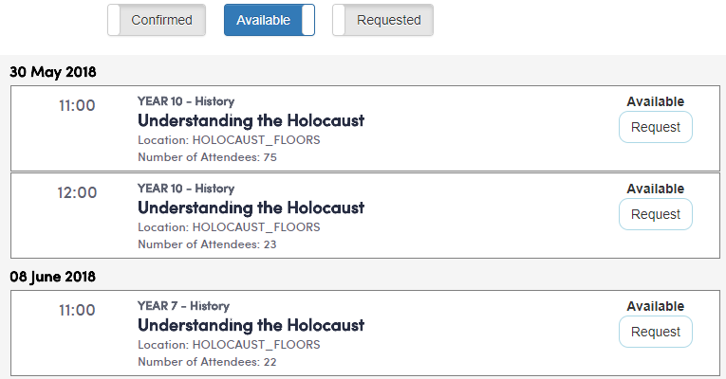
Task: Enable the Requested filter toggle
Action: (x=382, y=20)
